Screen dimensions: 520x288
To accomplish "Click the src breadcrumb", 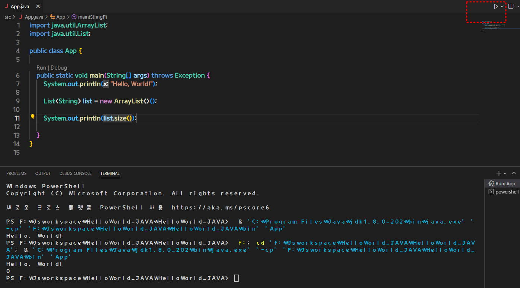I will point(8,17).
